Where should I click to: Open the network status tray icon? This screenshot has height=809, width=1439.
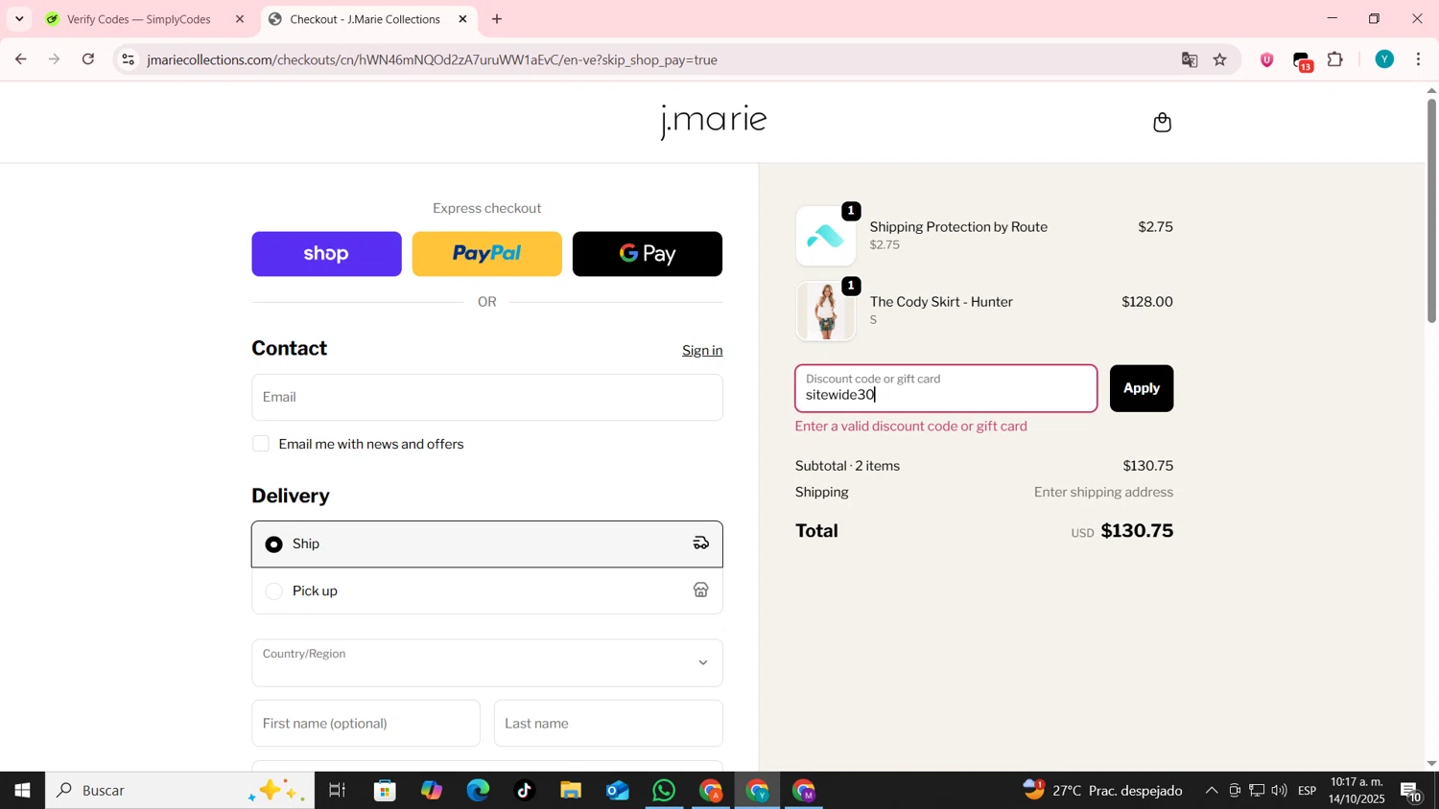coord(1257,791)
